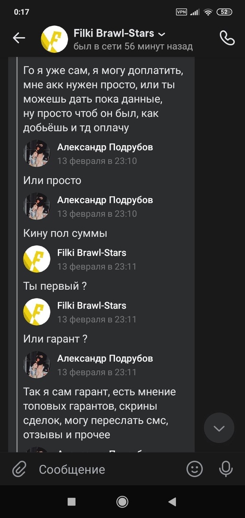Open Filki Brawl-Stars name above 'Ты первый ?'
This screenshot has height=518, width=245.
[x=92, y=253]
